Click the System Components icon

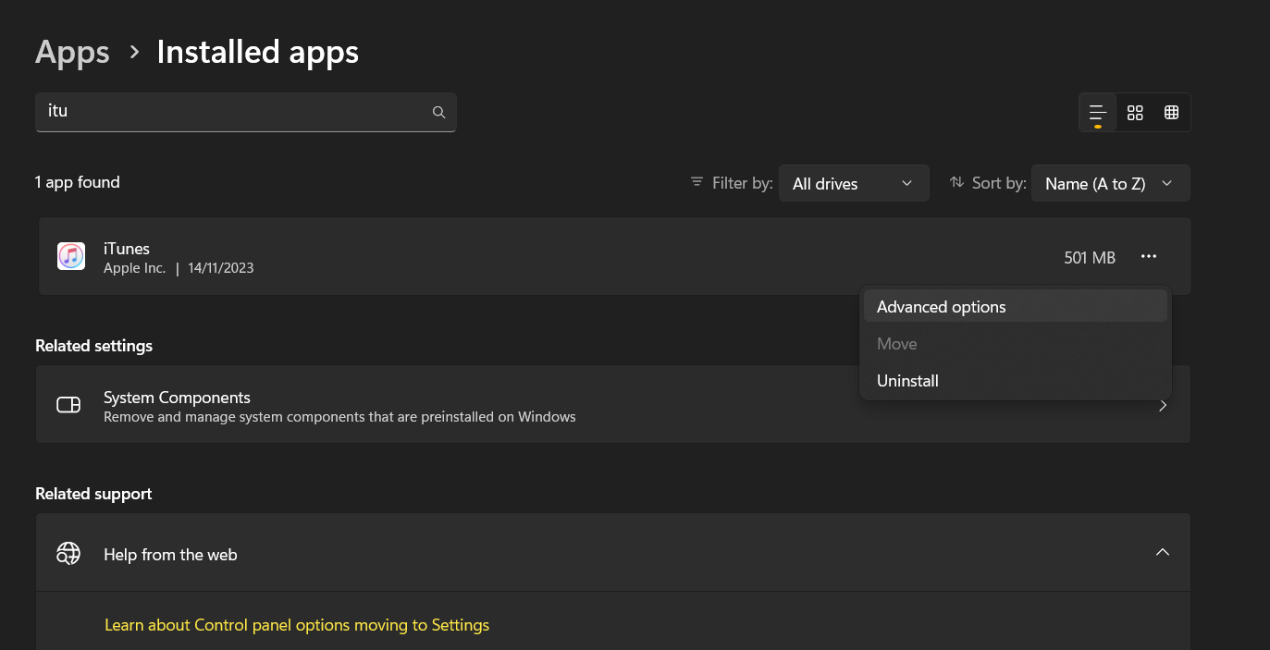coord(68,405)
